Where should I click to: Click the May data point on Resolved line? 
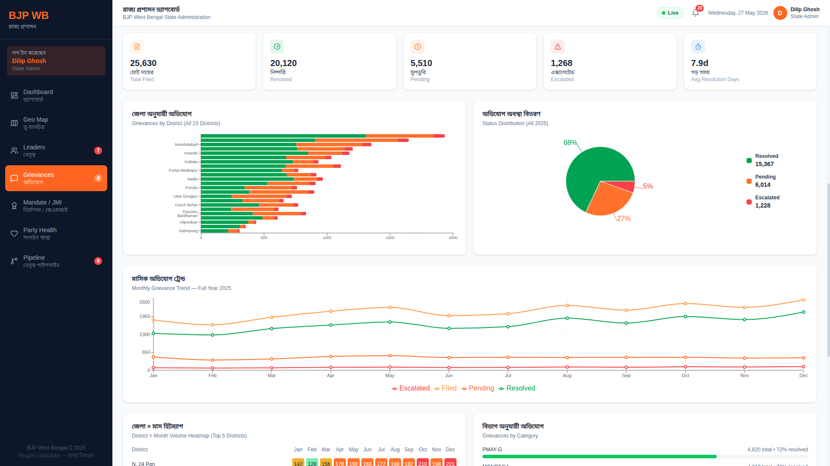[x=390, y=322]
